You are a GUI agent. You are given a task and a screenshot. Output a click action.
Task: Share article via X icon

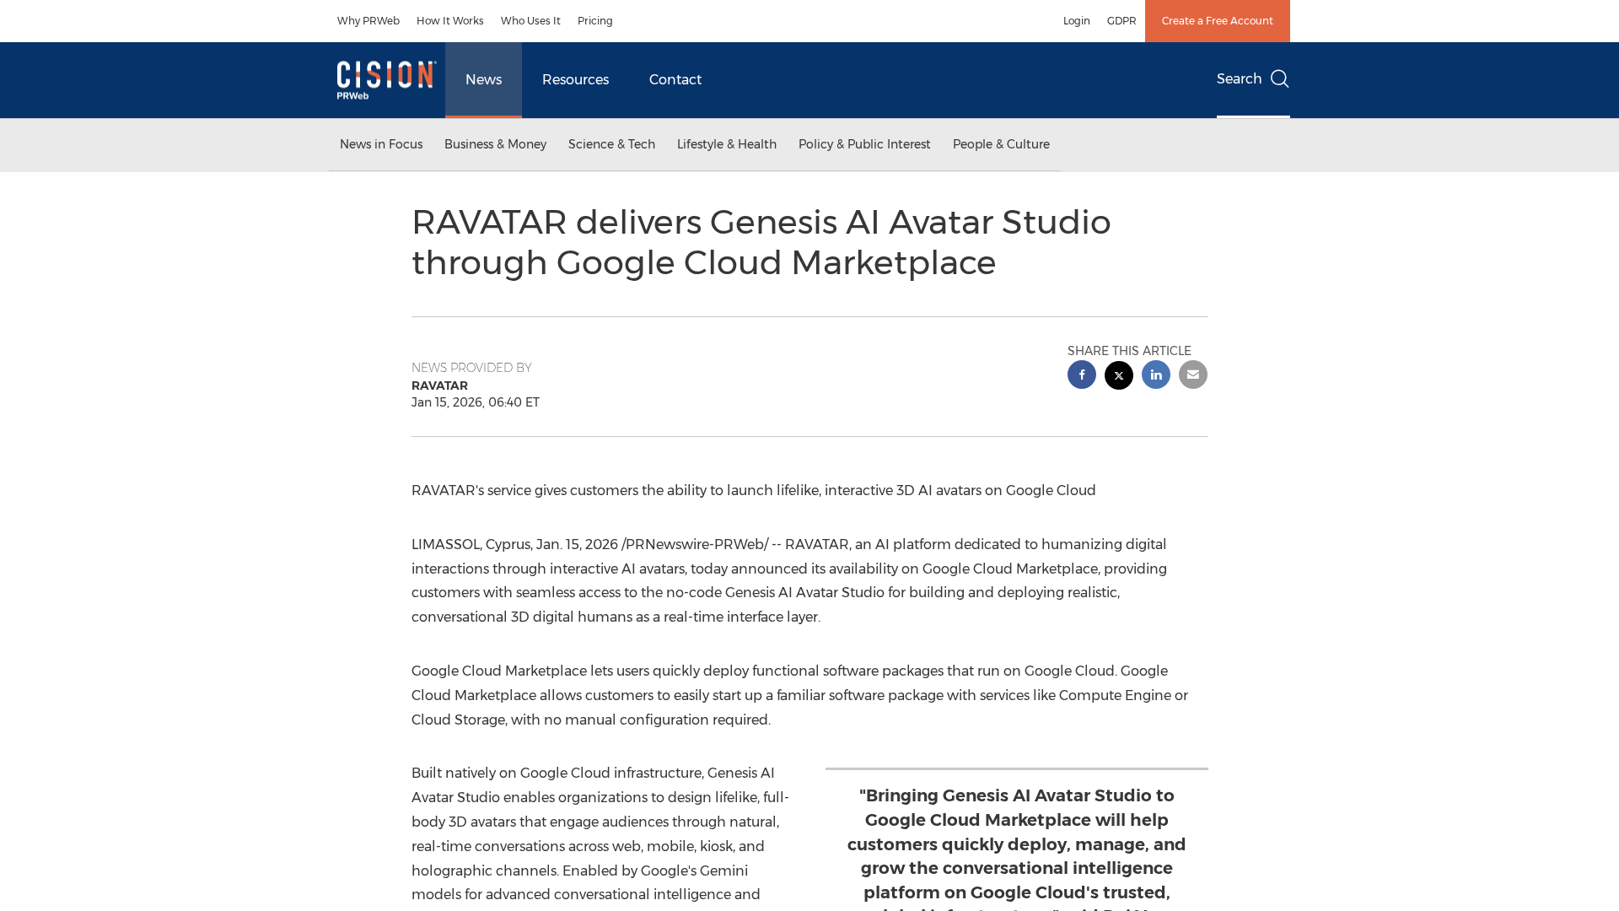[x=1119, y=375]
